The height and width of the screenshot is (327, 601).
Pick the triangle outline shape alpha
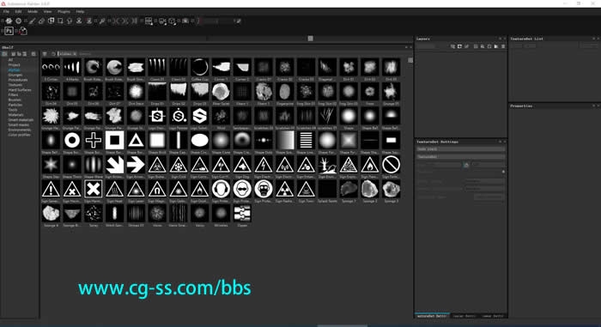pos(136,140)
